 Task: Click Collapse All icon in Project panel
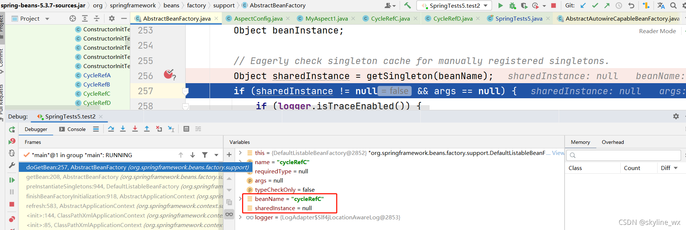pos(97,18)
